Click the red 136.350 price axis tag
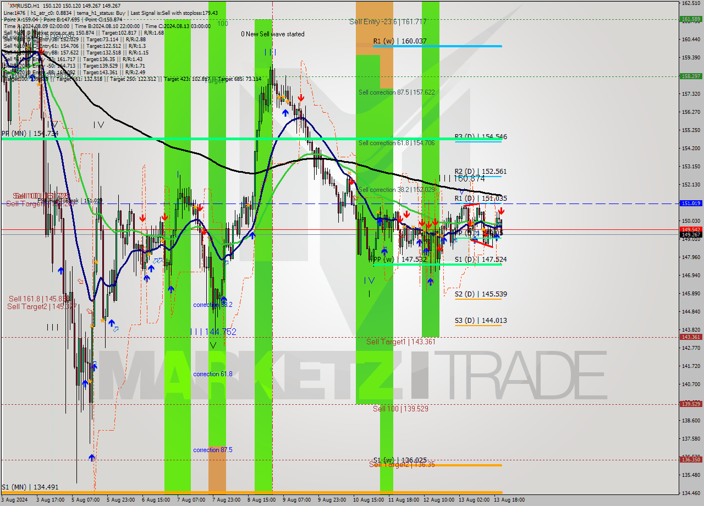 pos(691,459)
